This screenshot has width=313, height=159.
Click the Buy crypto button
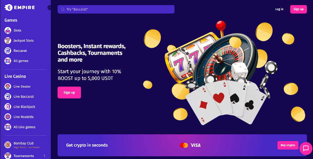(288, 145)
